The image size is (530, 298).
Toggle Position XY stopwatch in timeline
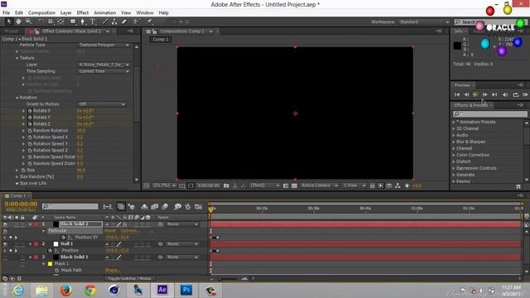[63, 238]
